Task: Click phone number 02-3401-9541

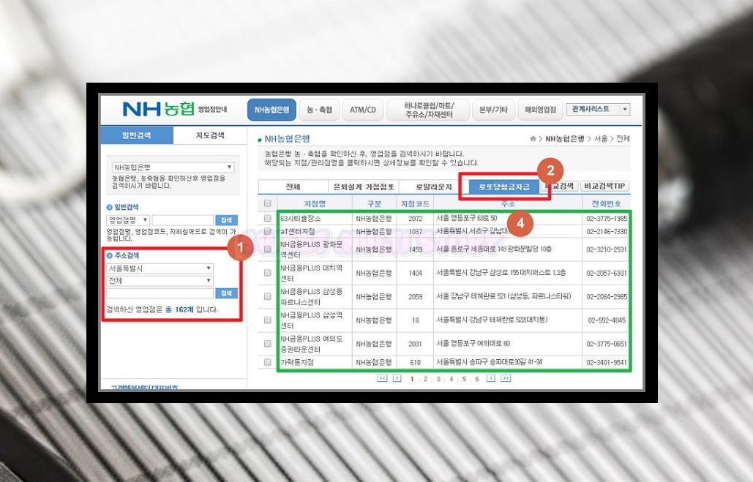Action: point(607,362)
